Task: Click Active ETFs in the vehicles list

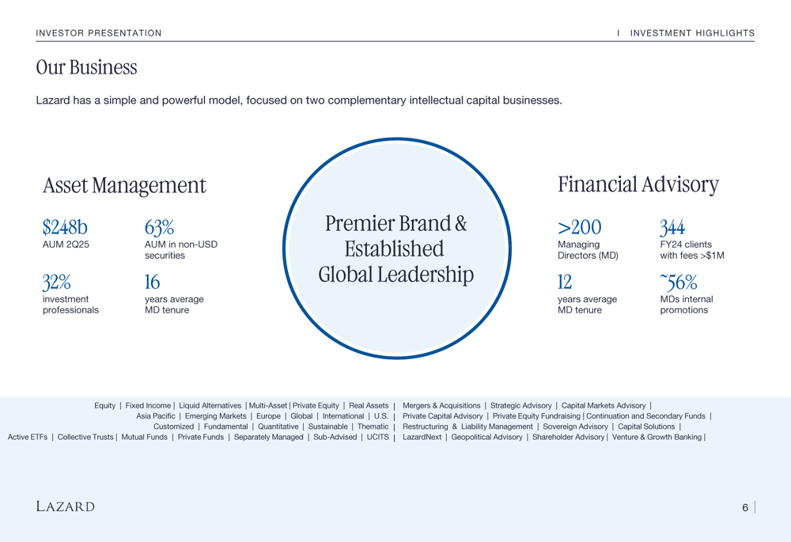Action: 28,437
